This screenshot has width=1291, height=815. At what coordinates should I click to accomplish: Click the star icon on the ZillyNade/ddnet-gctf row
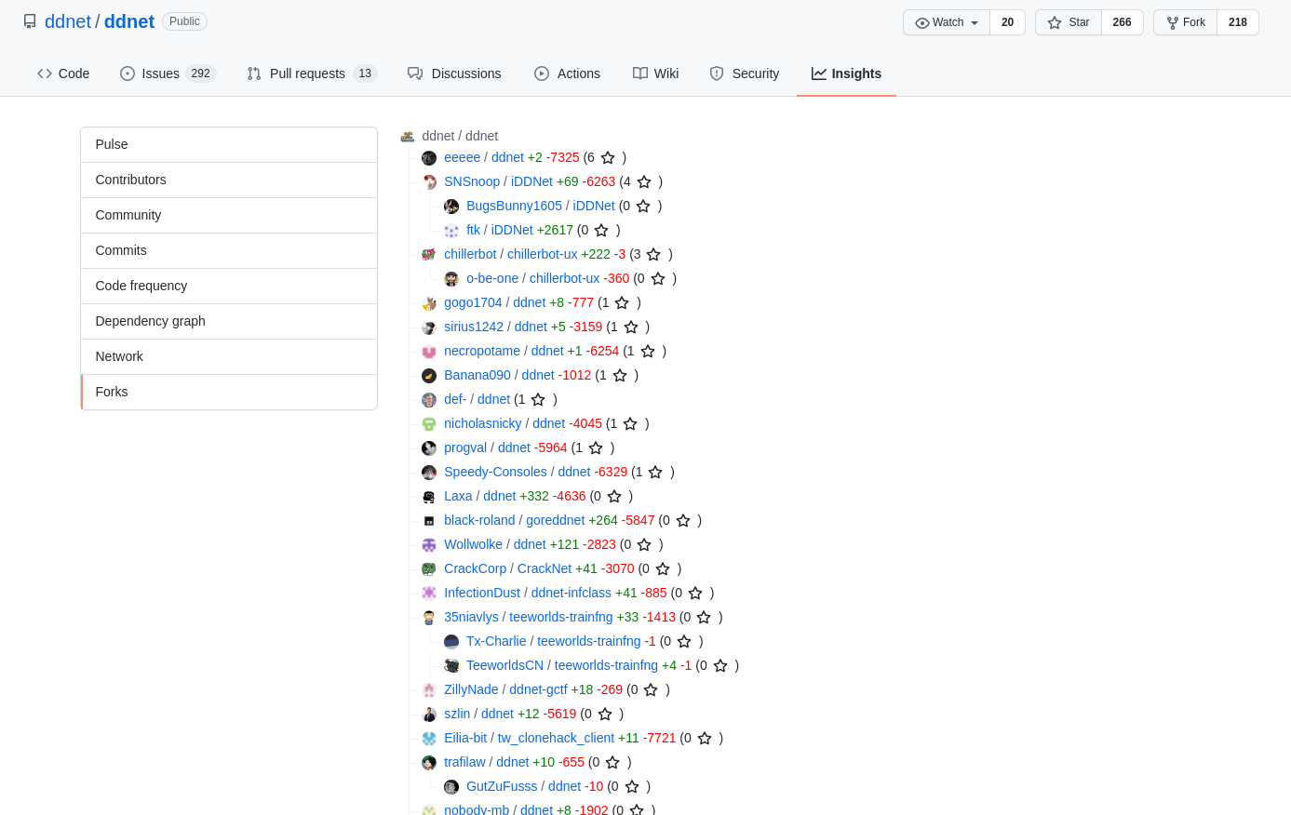pos(651,690)
